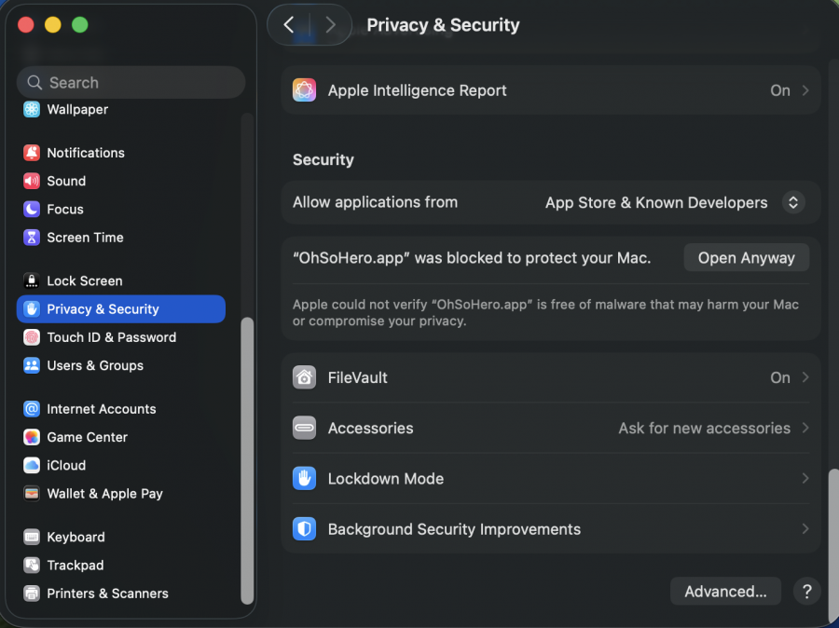839x628 pixels.
Task: Select Lock Screen in the sidebar
Action: tap(121, 280)
